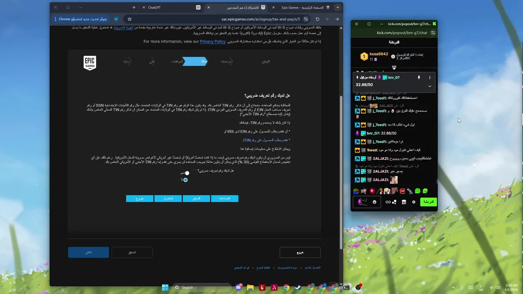Open the contact support footer link
The image size is (523, 294).
pyautogui.click(x=313, y=267)
